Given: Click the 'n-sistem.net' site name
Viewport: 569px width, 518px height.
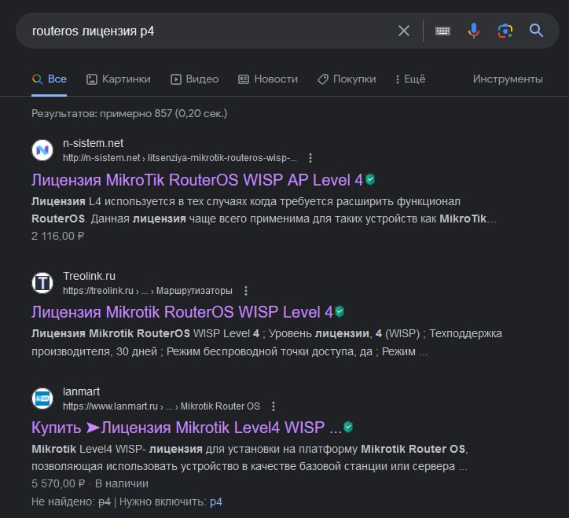Looking at the screenshot, I should tap(94, 143).
